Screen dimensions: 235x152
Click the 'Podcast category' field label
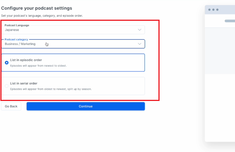(x=16, y=39)
